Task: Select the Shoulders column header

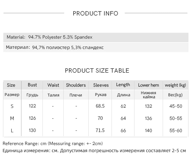Action: point(76,85)
